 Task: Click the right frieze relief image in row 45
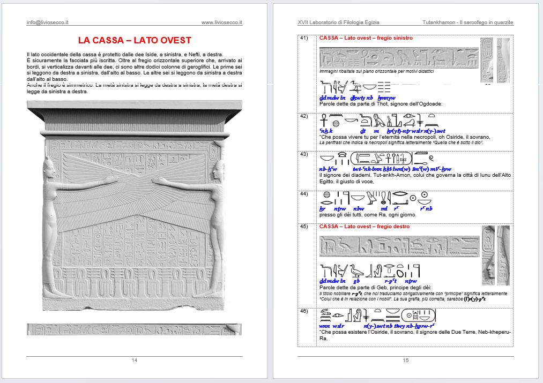click(x=399, y=245)
